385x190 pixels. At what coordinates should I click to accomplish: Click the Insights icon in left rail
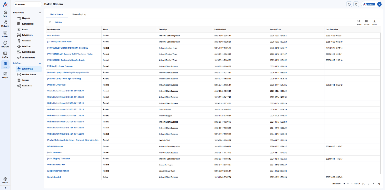click(5, 75)
